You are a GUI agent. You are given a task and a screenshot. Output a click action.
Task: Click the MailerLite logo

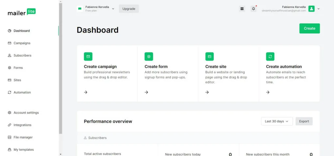pos(22,12)
